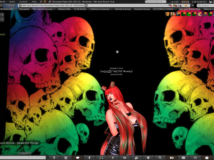The height and width of the screenshot is (160, 214).
Task: Click the Moderate maturity M icon
Action: (86, 5)
